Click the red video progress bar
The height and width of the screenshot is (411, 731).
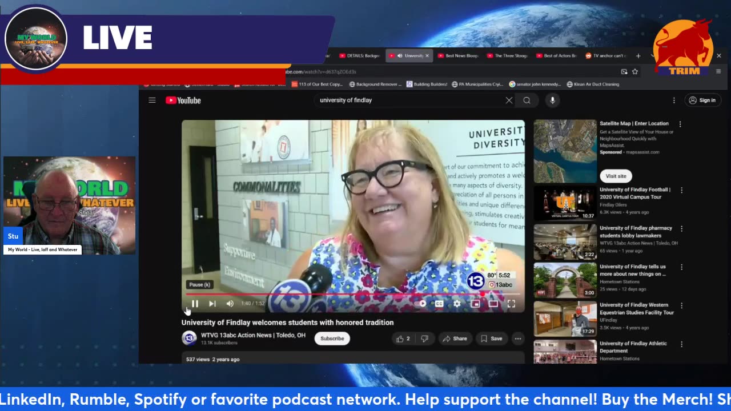(352, 295)
